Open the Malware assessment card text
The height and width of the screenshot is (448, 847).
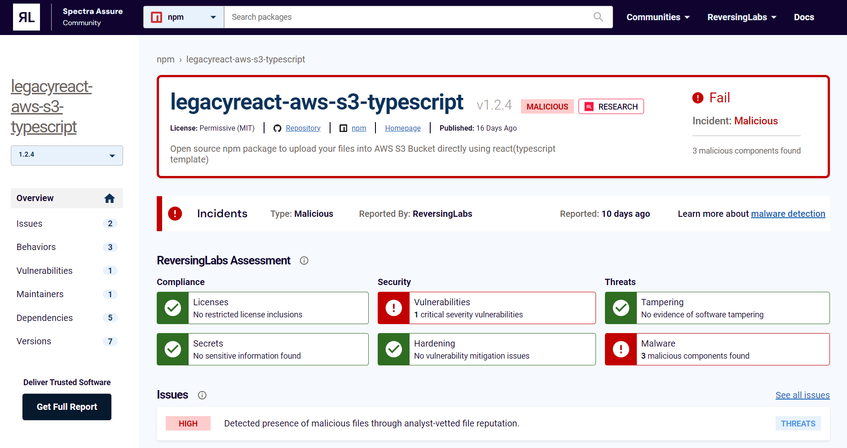(695, 350)
